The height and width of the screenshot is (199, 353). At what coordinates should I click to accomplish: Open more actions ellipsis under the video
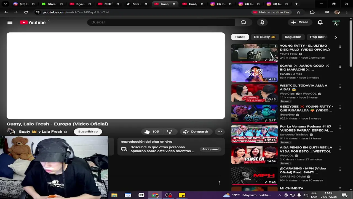[220, 132]
